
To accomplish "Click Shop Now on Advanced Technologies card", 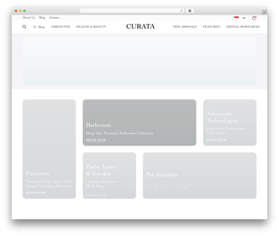I will click(x=217, y=140).
